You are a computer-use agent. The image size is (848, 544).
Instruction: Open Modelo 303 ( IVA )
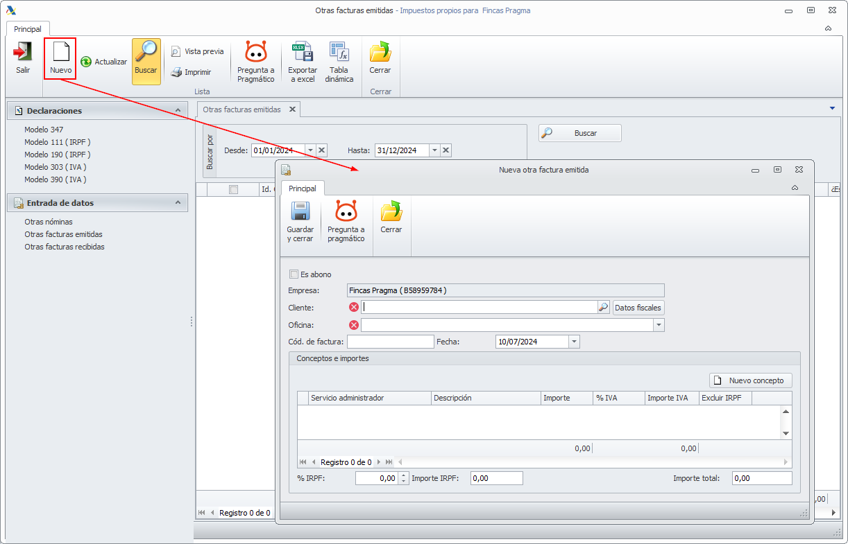pyautogui.click(x=56, y=167)
